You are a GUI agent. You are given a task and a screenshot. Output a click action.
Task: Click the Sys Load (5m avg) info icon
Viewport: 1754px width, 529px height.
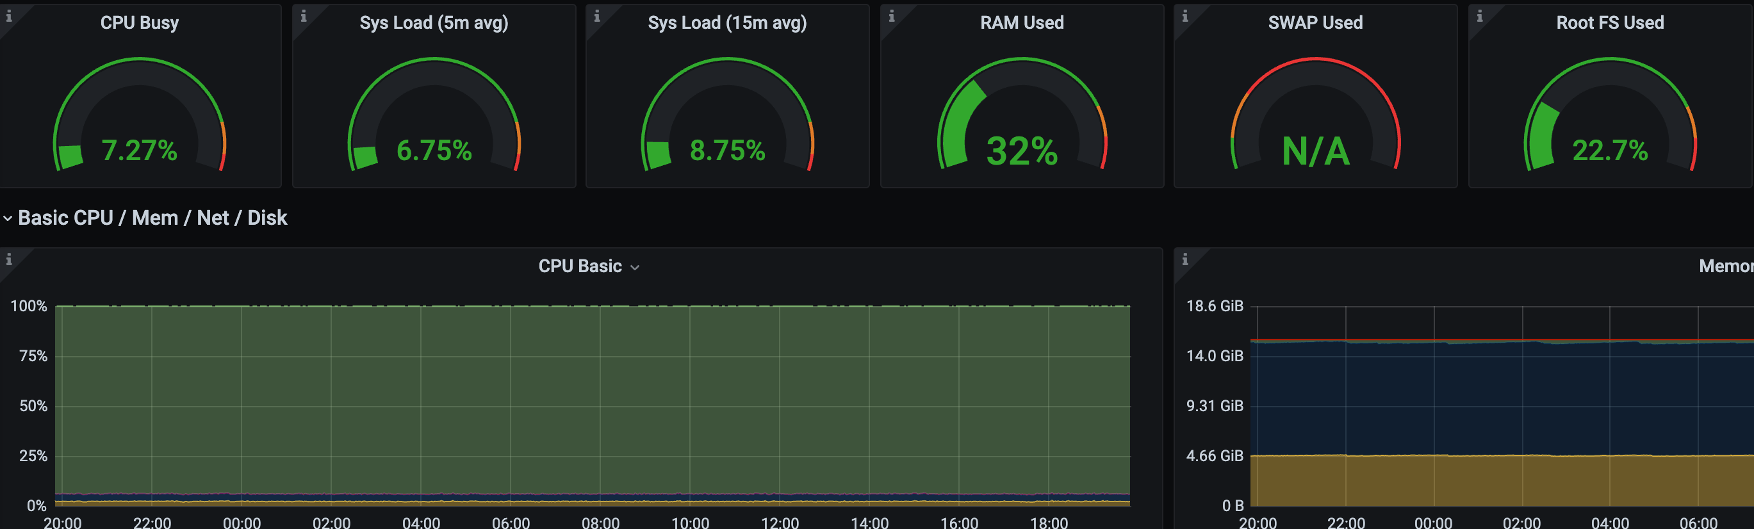click(304, 15)
